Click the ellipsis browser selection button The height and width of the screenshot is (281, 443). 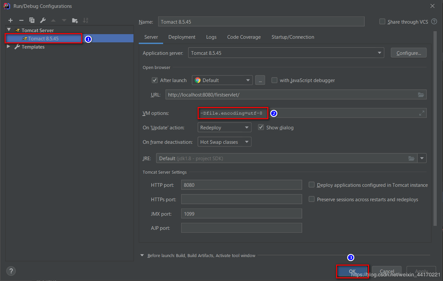point(260,80)
